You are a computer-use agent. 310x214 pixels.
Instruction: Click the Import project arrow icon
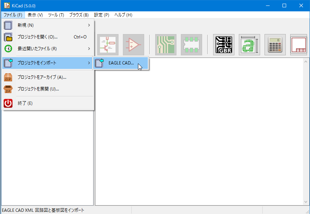[8, 63]
